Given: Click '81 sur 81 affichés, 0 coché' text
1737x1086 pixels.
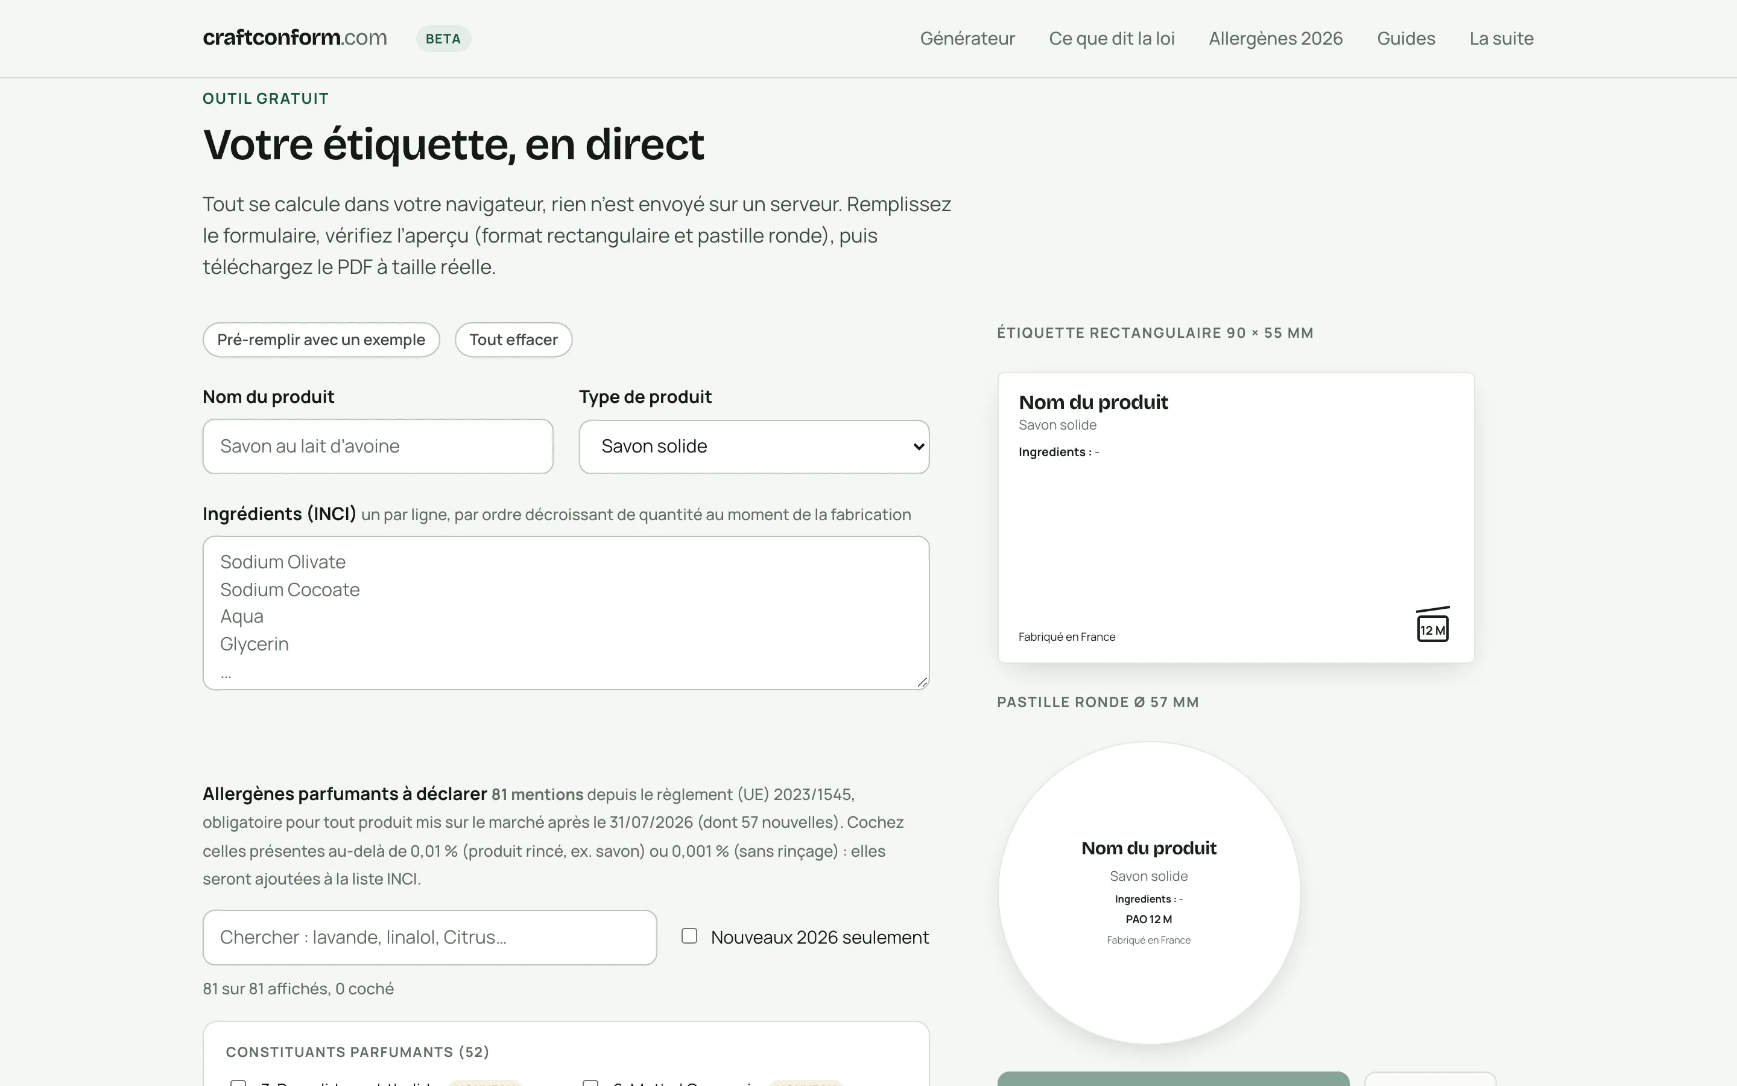Looking at the screenshot, I should pos(298,989).
